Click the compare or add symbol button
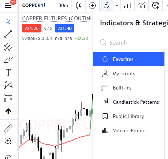 [x=92, y=5]
